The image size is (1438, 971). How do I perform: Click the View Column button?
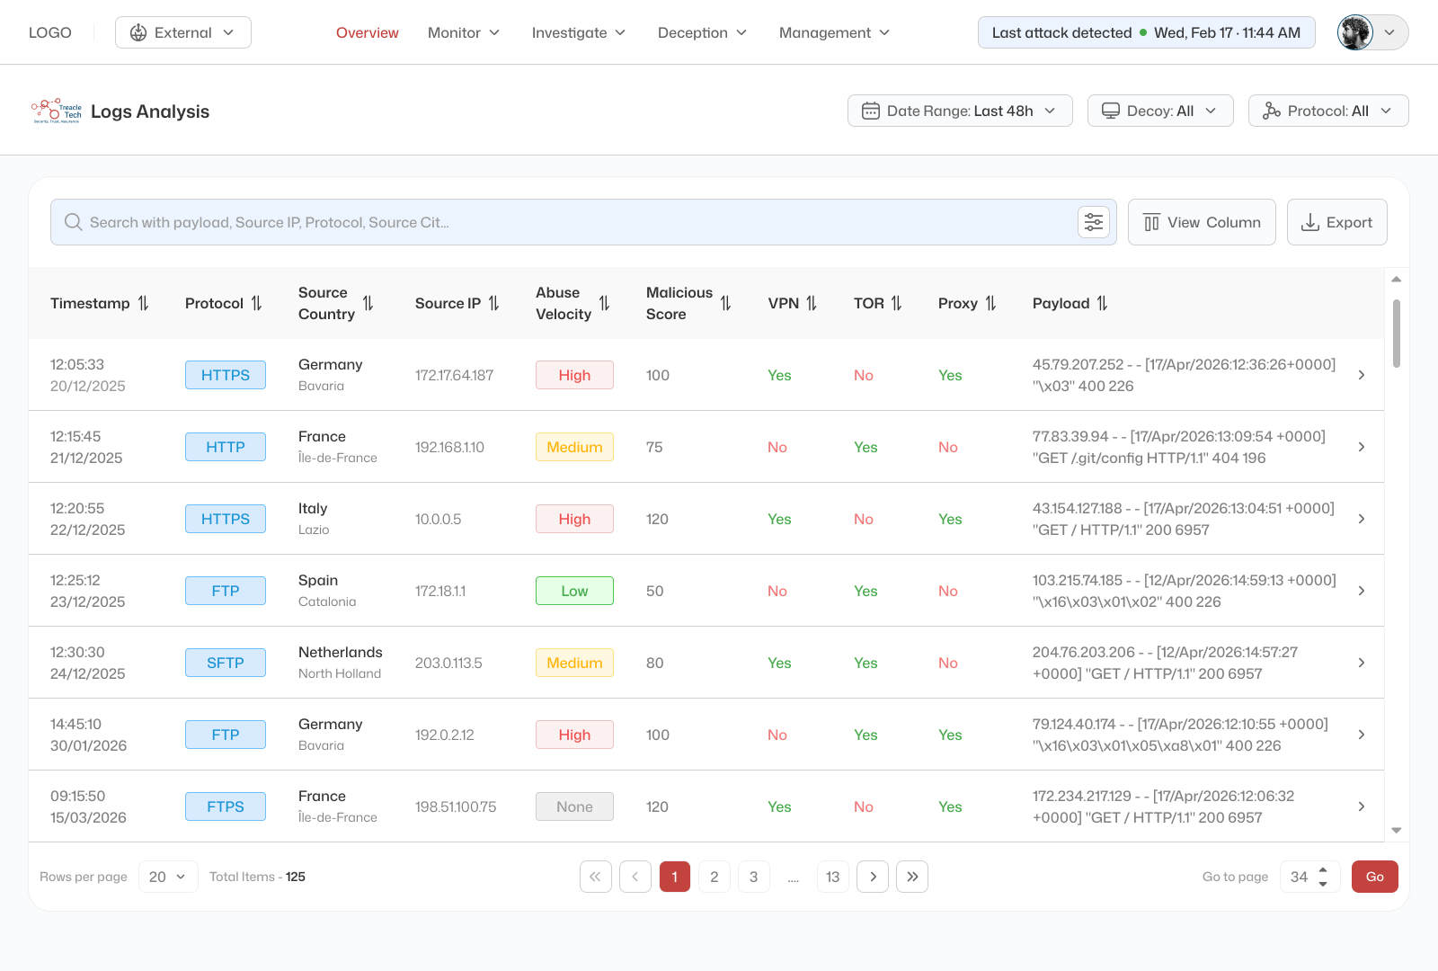pos(1202,222)
